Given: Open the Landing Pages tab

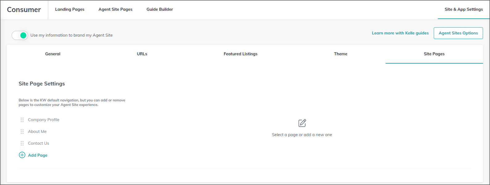Looking at the screenshot, I should tap(70, 9).
